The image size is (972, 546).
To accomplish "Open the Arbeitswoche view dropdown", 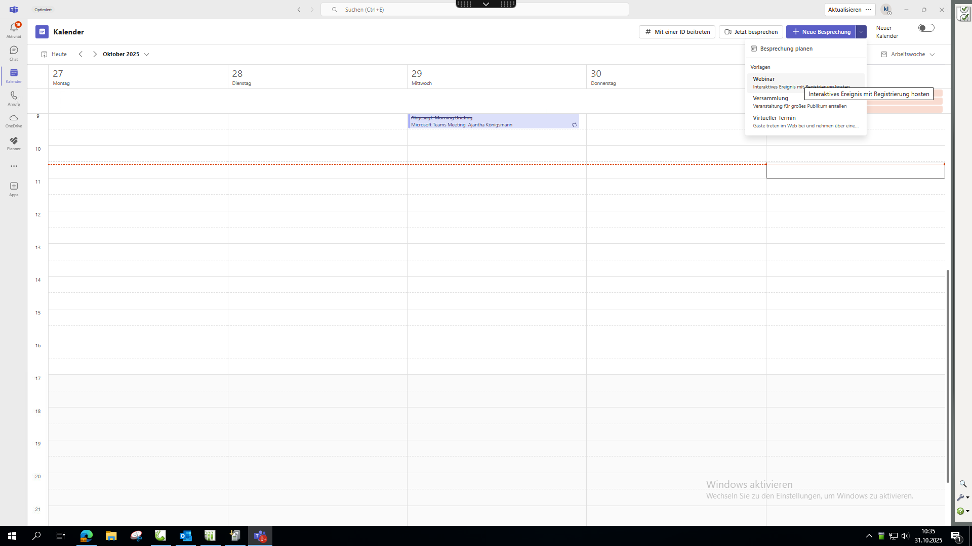I will click(x=908, y=54).
